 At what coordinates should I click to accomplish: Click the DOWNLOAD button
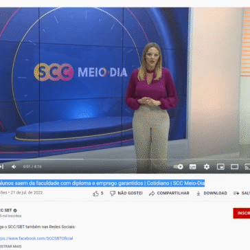(212, 193)
